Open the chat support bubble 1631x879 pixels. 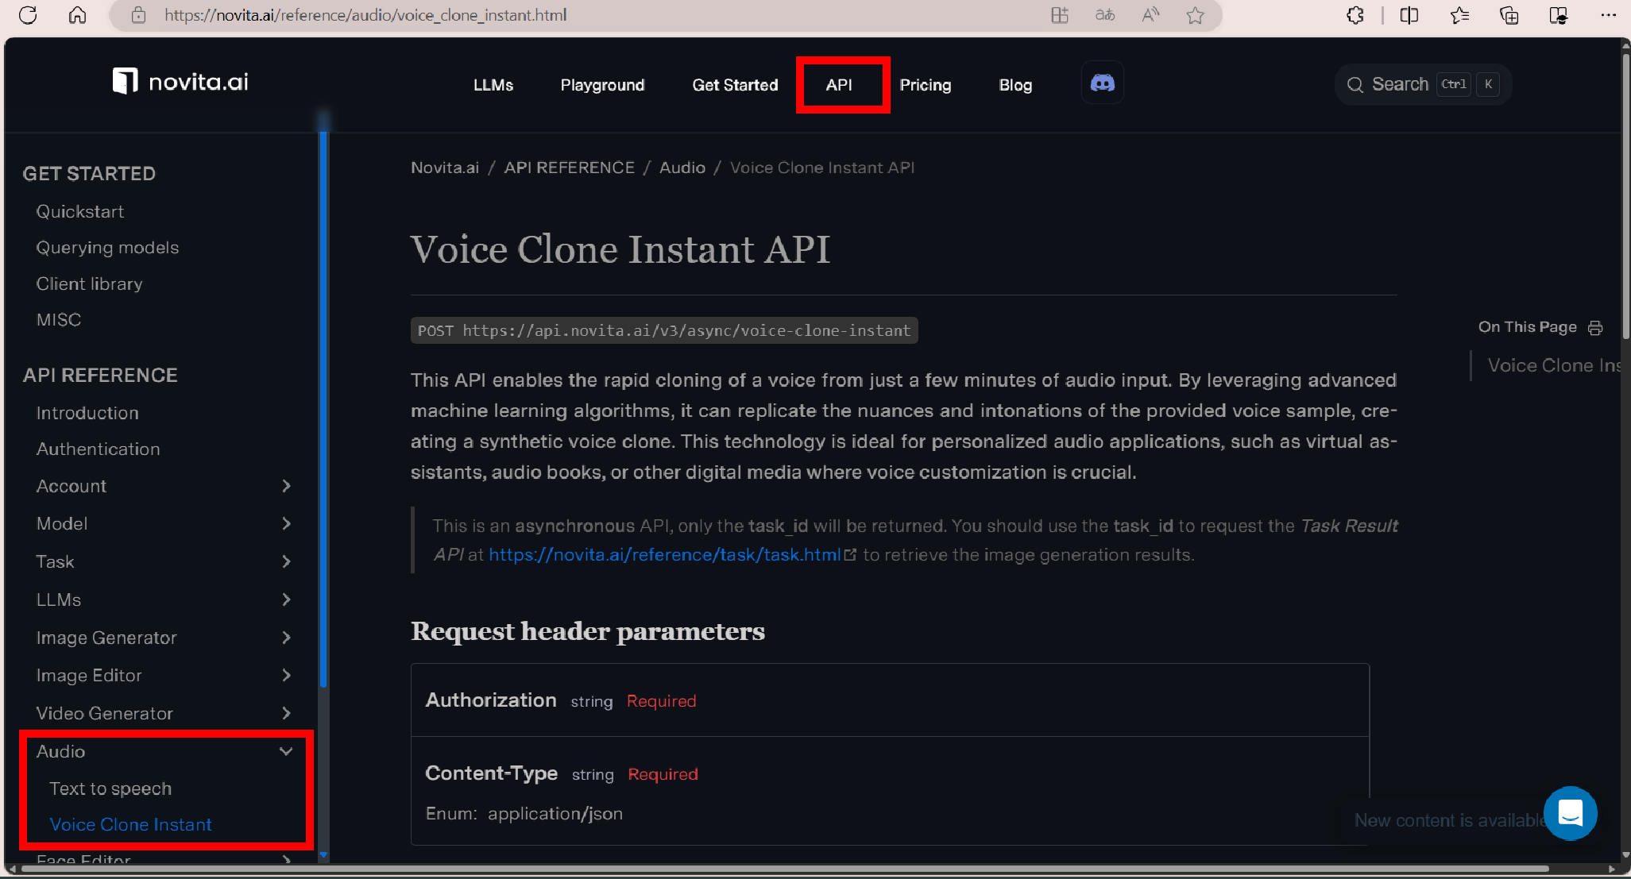click(x=1570, y=813)
